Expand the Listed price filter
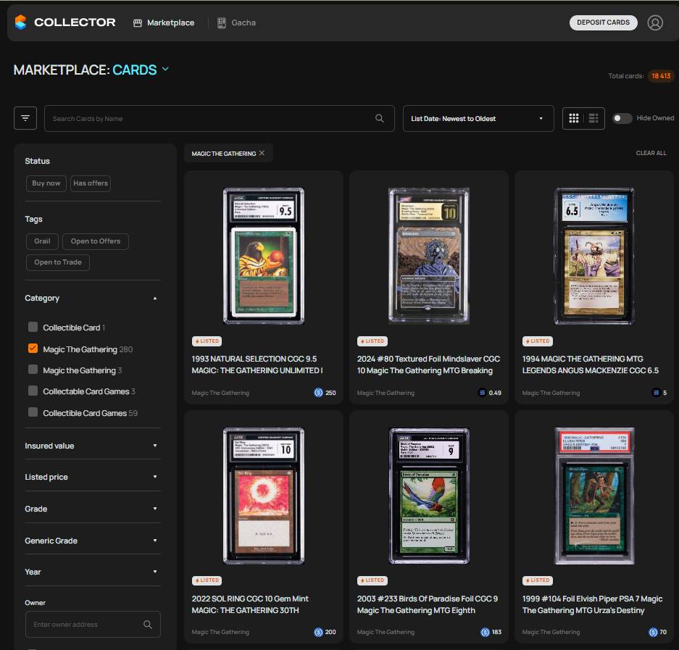The image size is (679, 650). 92,477
